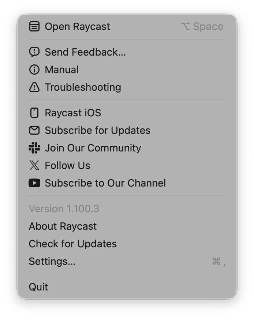The image size is (254, 319).
Task: Click the ⌥ Space shortcut hint
Action: pos(202,26)
